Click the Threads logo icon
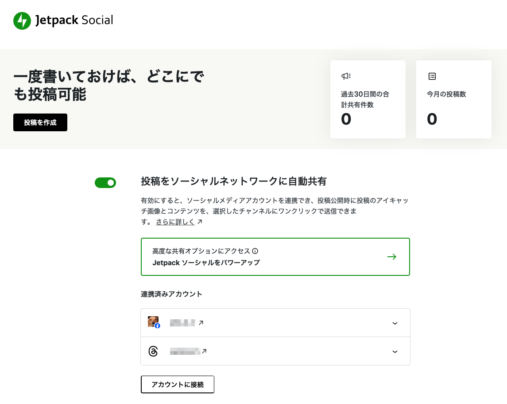Viewport: 507px width, 404px height. (153, 351)
